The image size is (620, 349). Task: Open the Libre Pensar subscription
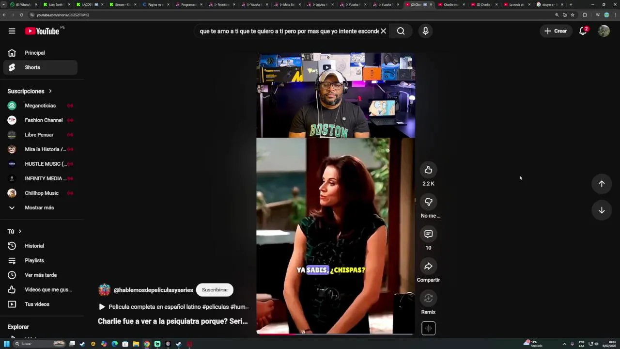click(40, 135)
